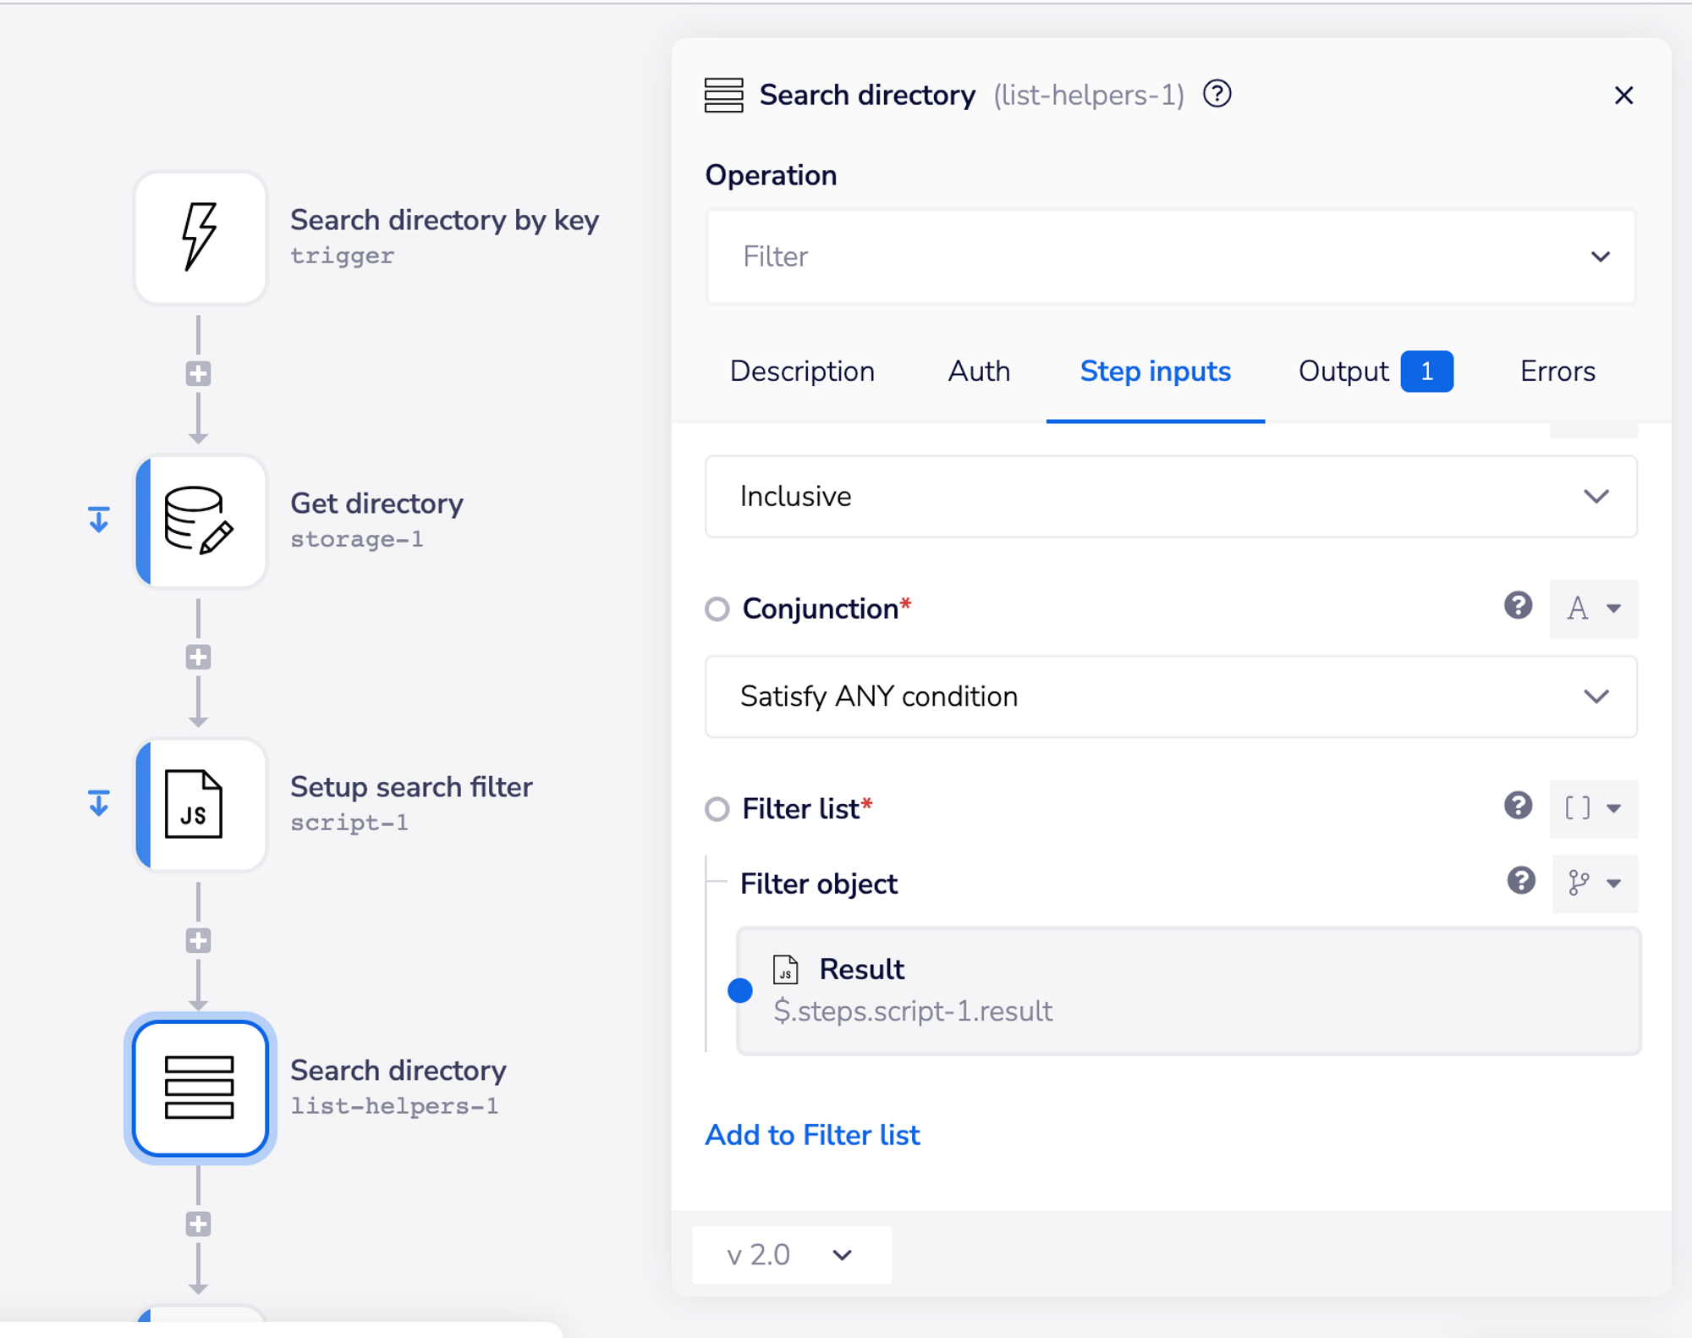This screenshot has height=1338, width=1692.
Task: Click the question mark beside list-helpers-1 title
Action: (x=1217, y=94)
